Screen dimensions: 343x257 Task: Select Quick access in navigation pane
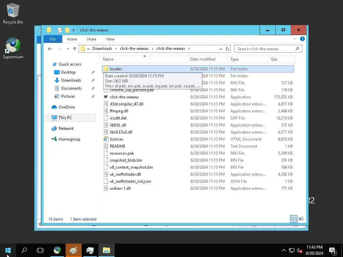point(70,64)
